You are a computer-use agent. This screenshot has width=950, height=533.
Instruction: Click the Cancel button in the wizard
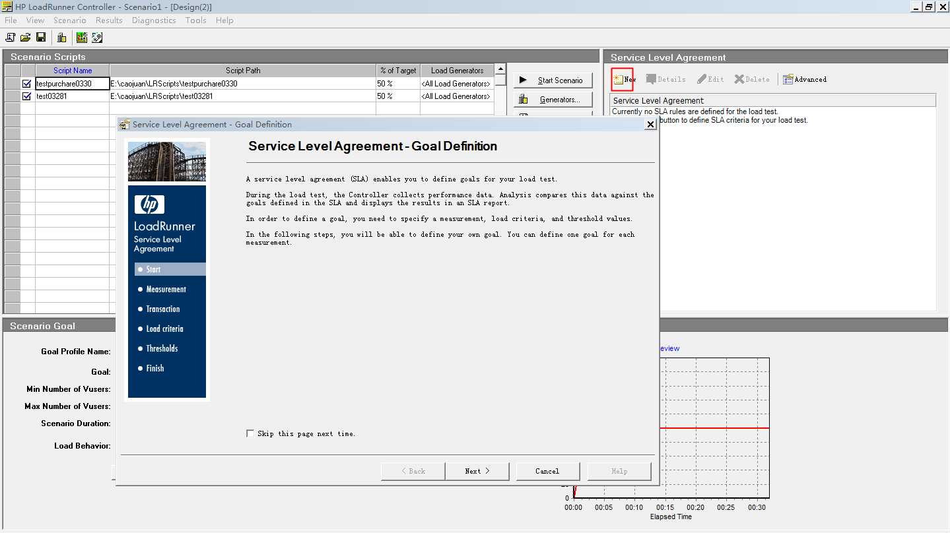click(547, 471)
